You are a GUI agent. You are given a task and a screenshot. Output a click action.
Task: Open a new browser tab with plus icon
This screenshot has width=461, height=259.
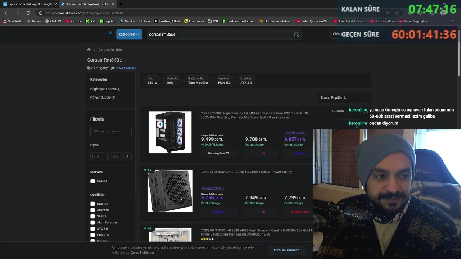pyautogui.click(x=121, y=4)
